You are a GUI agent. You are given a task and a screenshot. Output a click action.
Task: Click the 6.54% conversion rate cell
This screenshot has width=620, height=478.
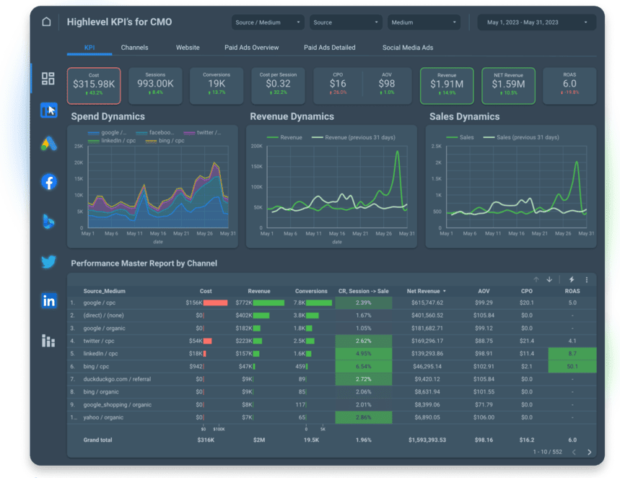pos(363,366)
